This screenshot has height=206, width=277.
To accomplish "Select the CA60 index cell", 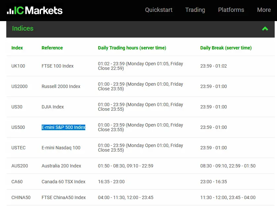I will point(17,182).
